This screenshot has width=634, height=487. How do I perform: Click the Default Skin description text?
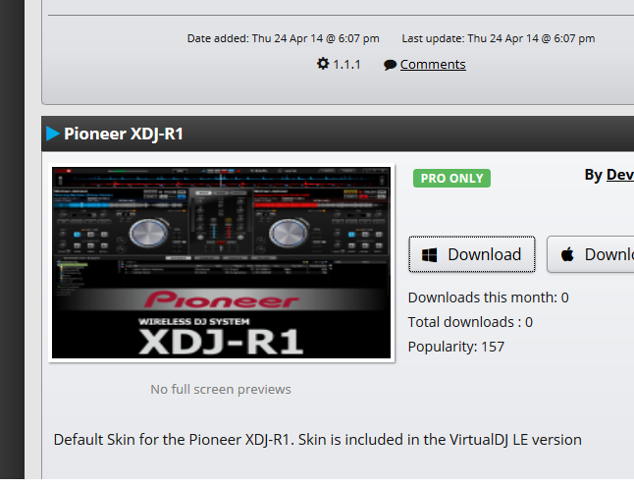317,440
